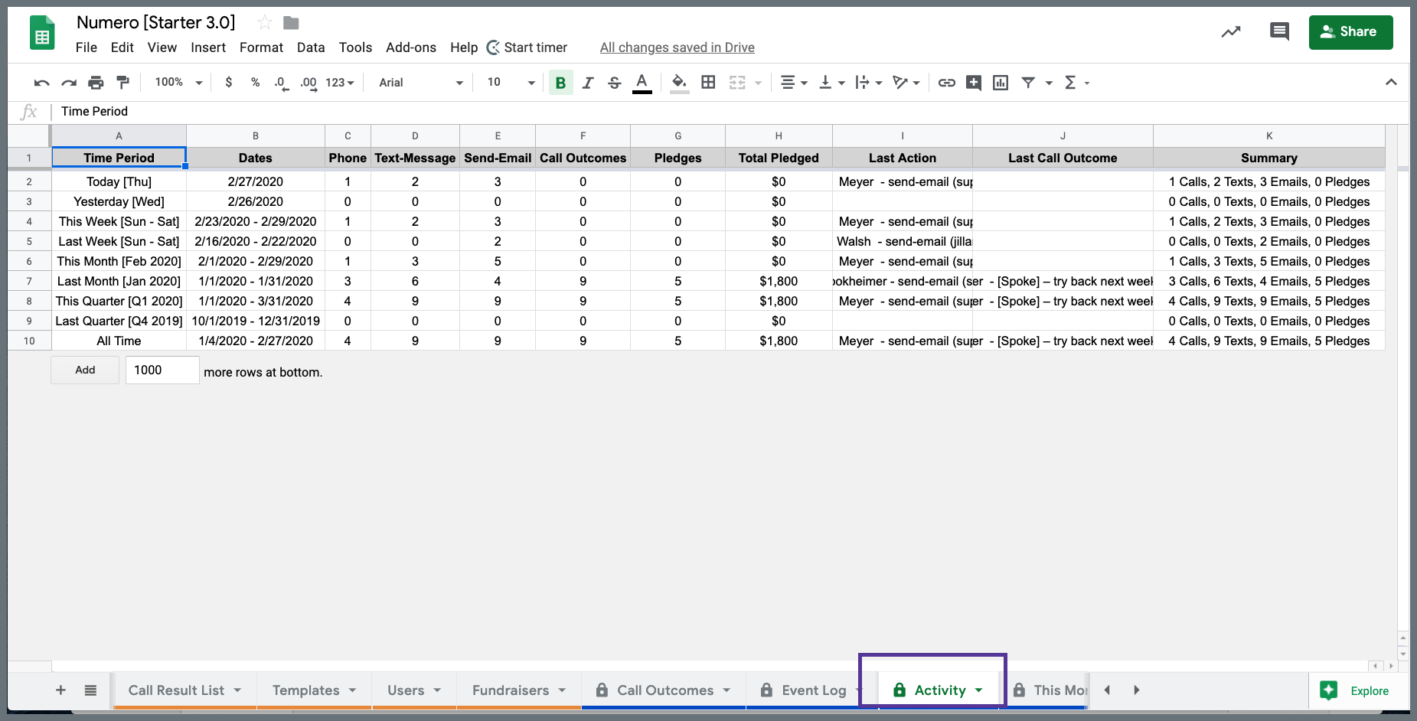The width and height of the screenshot is (1417, 721).
Task: Click the Redo icon in toolbar
Action: [69, 83]
